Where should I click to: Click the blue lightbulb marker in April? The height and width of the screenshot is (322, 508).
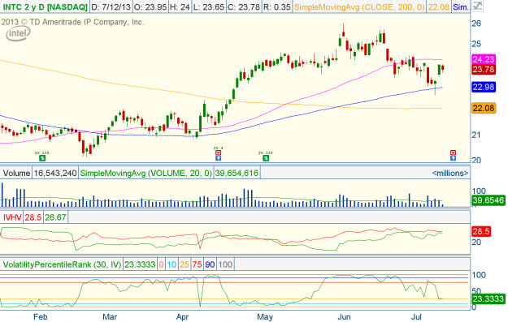point(219,158)
